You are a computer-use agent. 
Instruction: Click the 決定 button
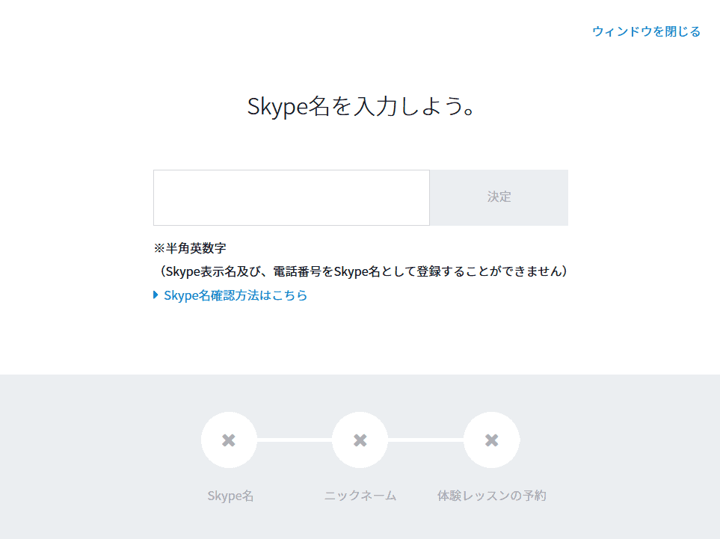(499, 197)
